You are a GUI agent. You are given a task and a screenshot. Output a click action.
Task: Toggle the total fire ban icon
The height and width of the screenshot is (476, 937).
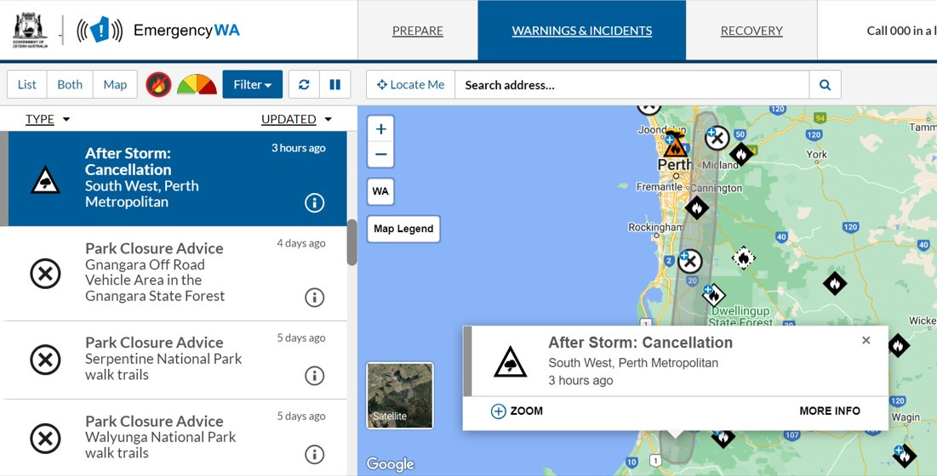pos(158,85)
